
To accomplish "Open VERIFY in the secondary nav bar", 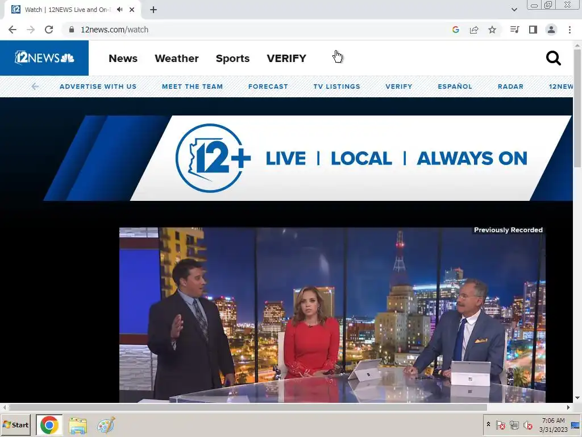I will pyautogui.click(x=398, y=86).
